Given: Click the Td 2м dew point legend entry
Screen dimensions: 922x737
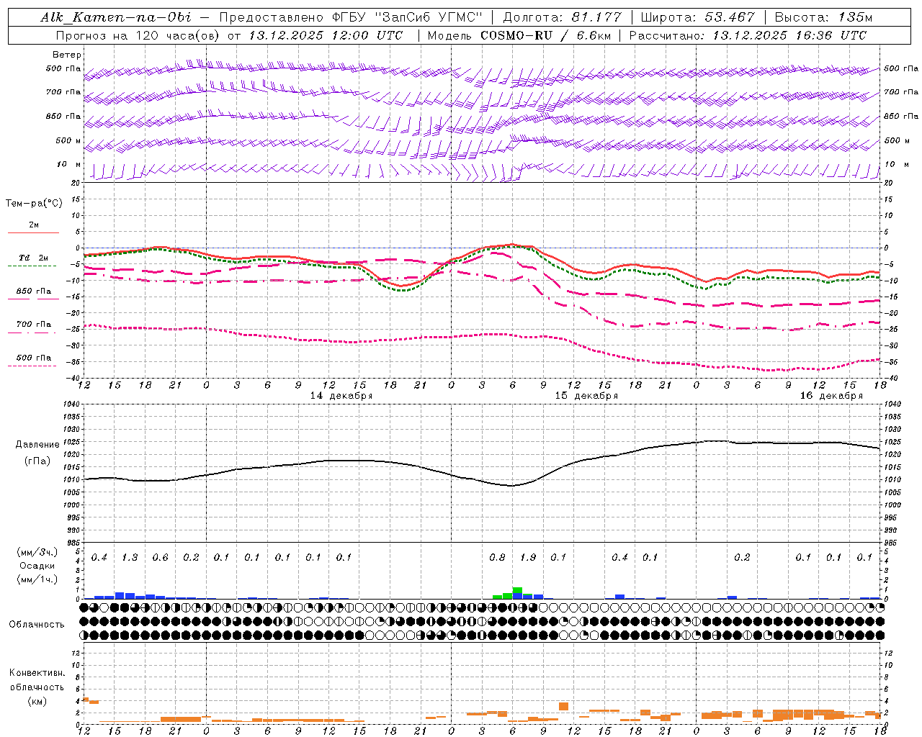Looking at the screenshot, I should pos(33,258).
